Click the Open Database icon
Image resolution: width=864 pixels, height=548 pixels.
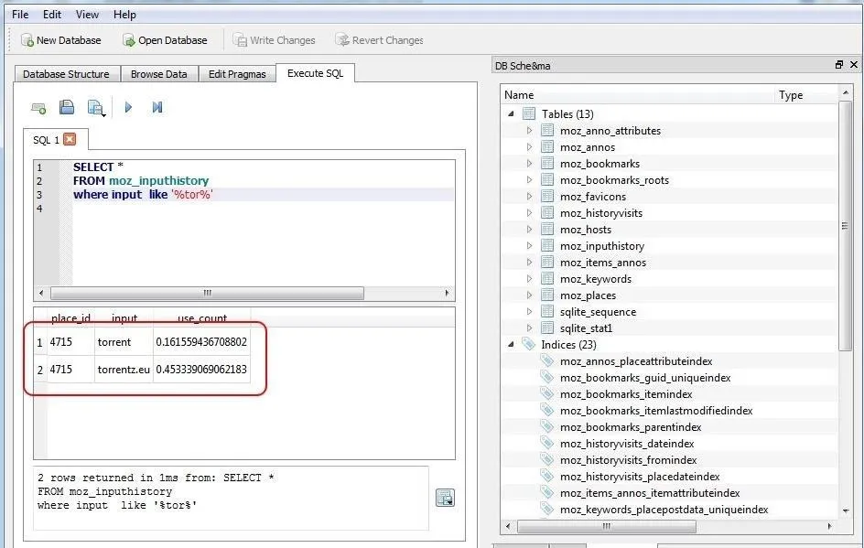128,40
